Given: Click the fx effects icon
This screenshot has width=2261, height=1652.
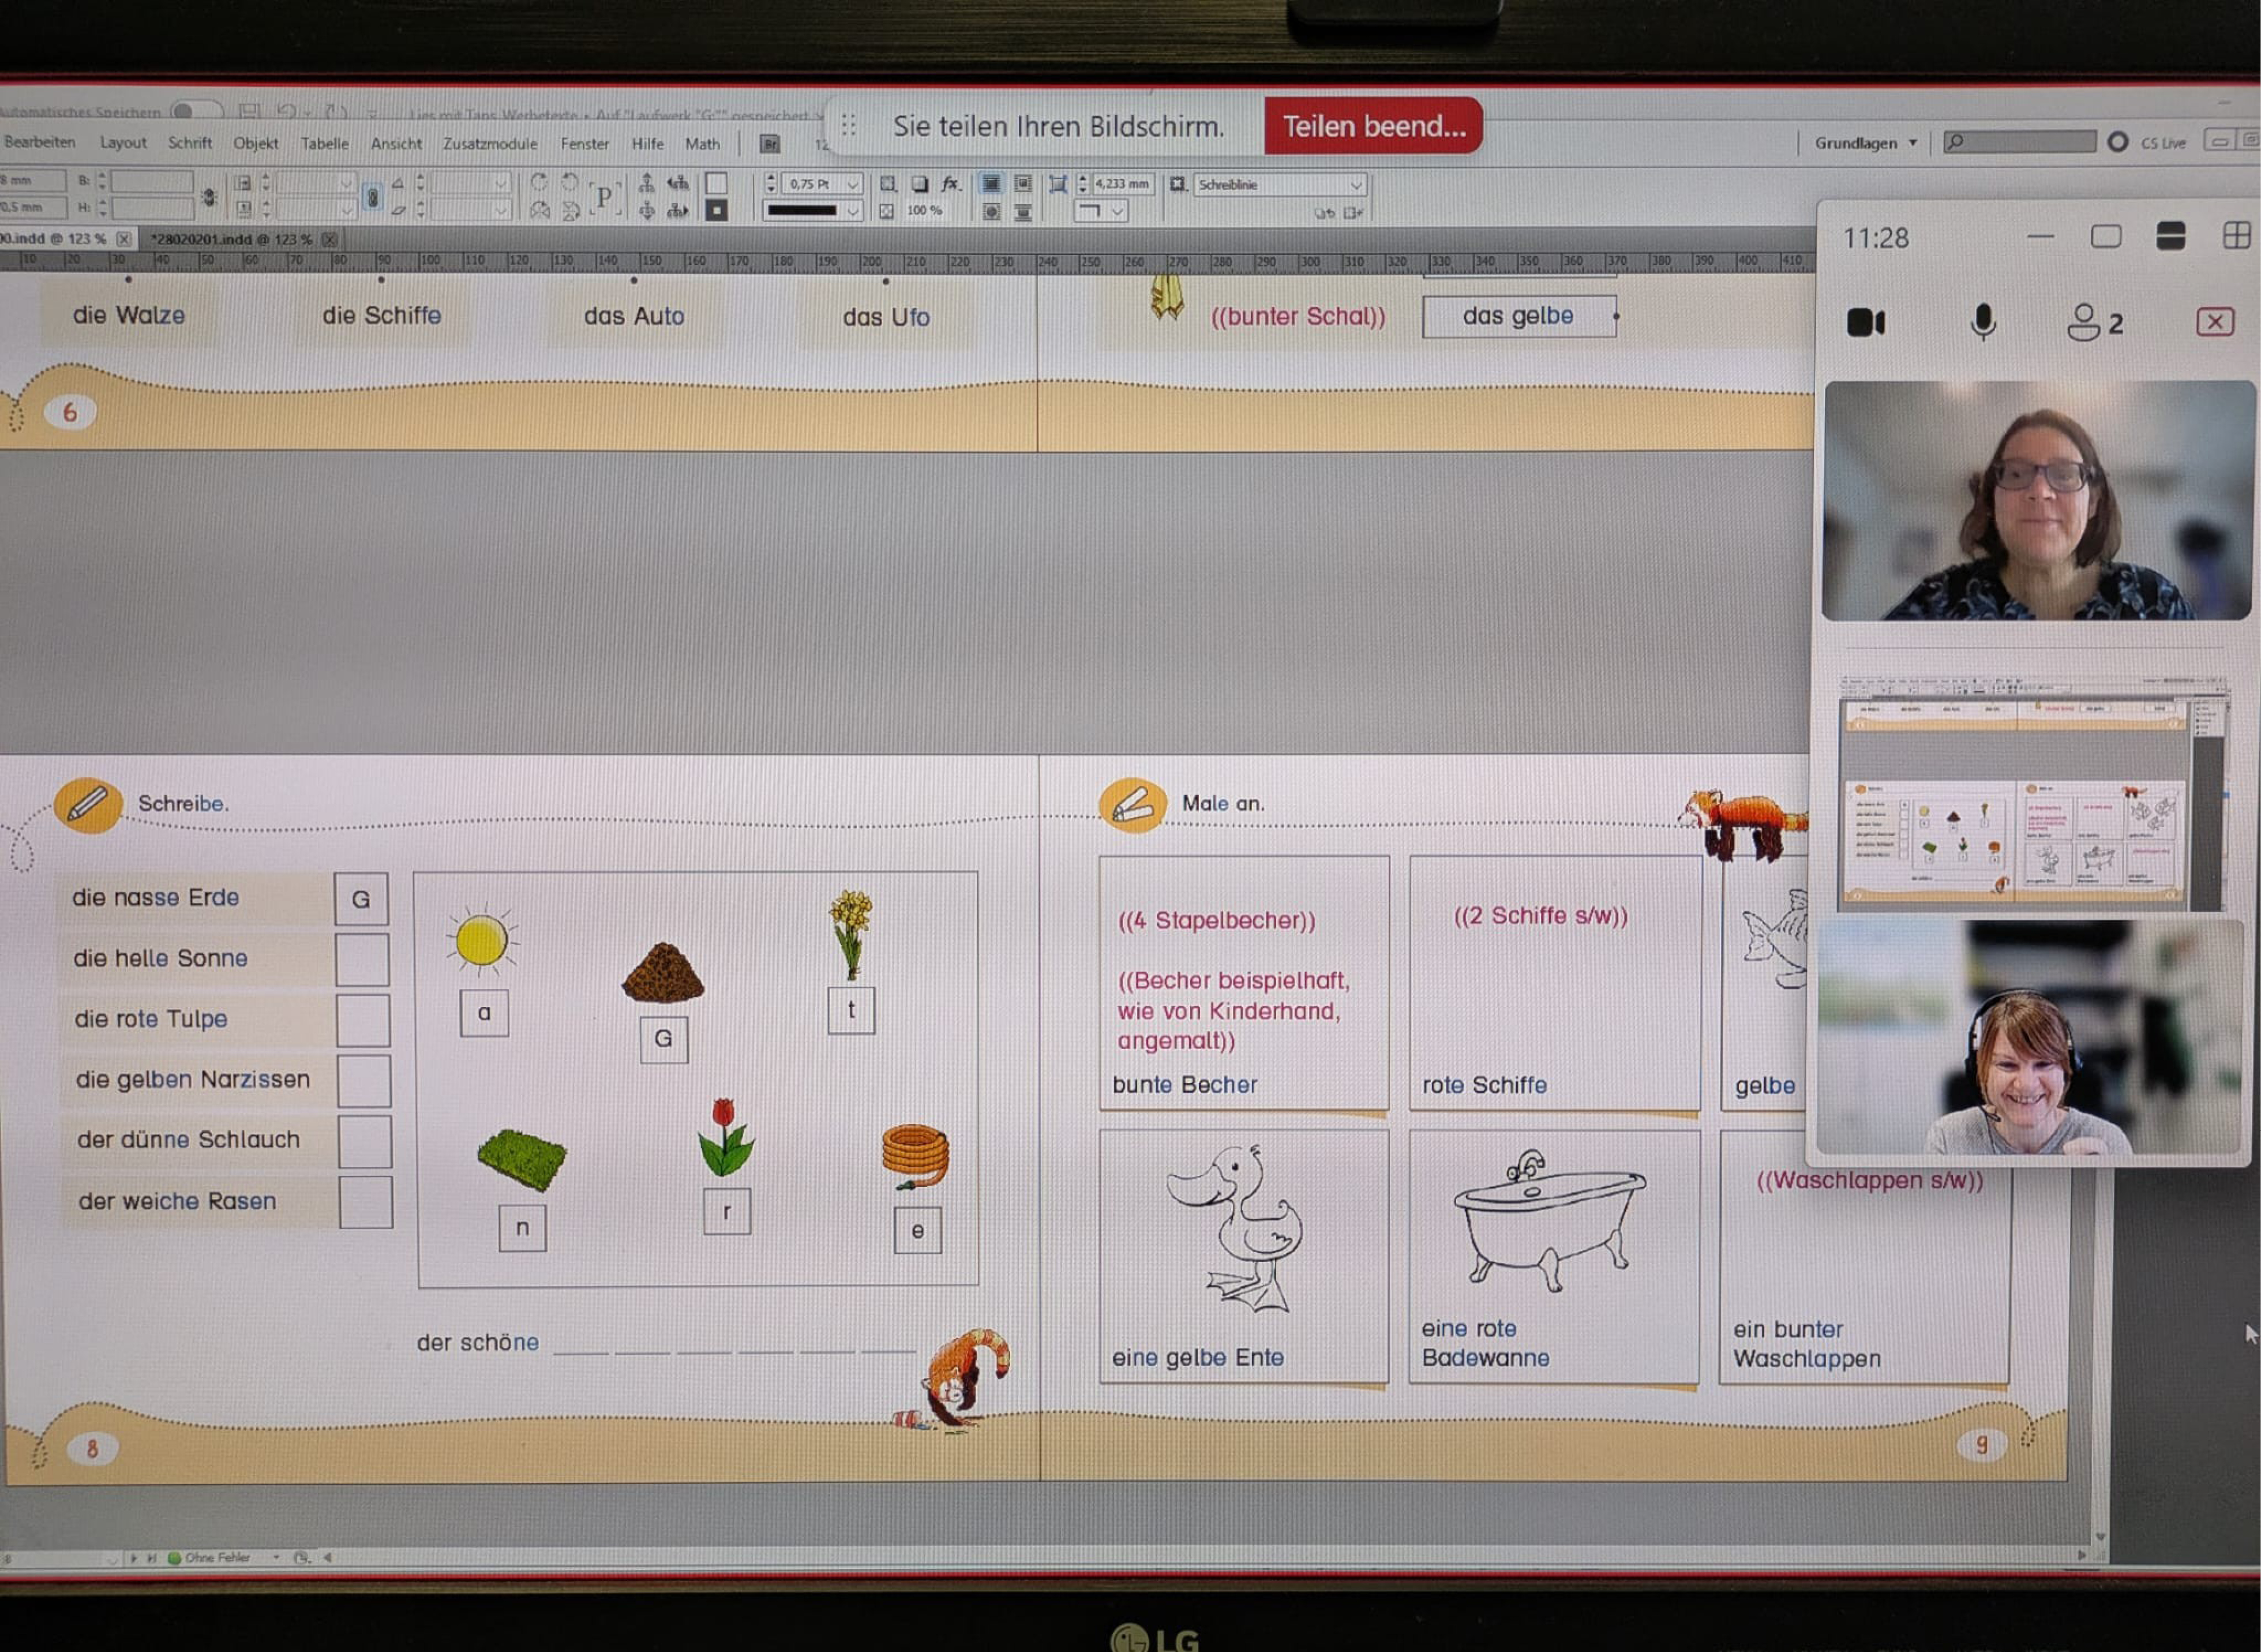Looking at the screenshot, I should point(950,184).
